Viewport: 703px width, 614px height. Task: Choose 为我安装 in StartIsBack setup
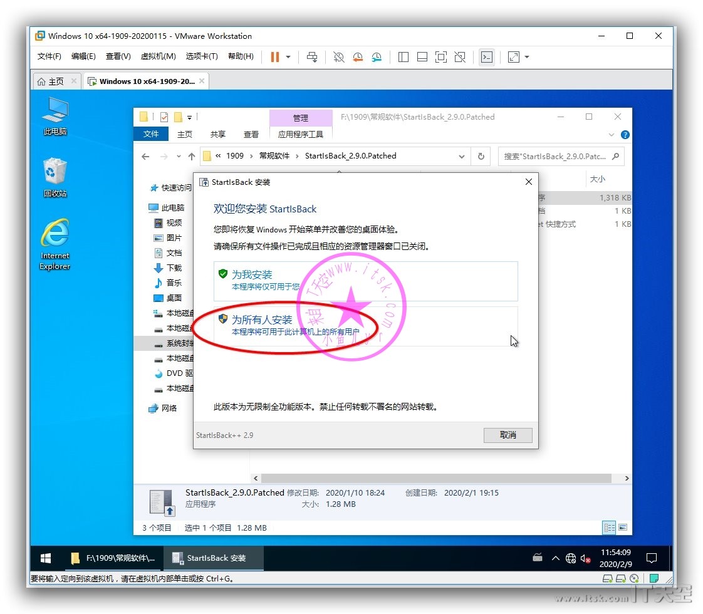[x=366, y=281]
